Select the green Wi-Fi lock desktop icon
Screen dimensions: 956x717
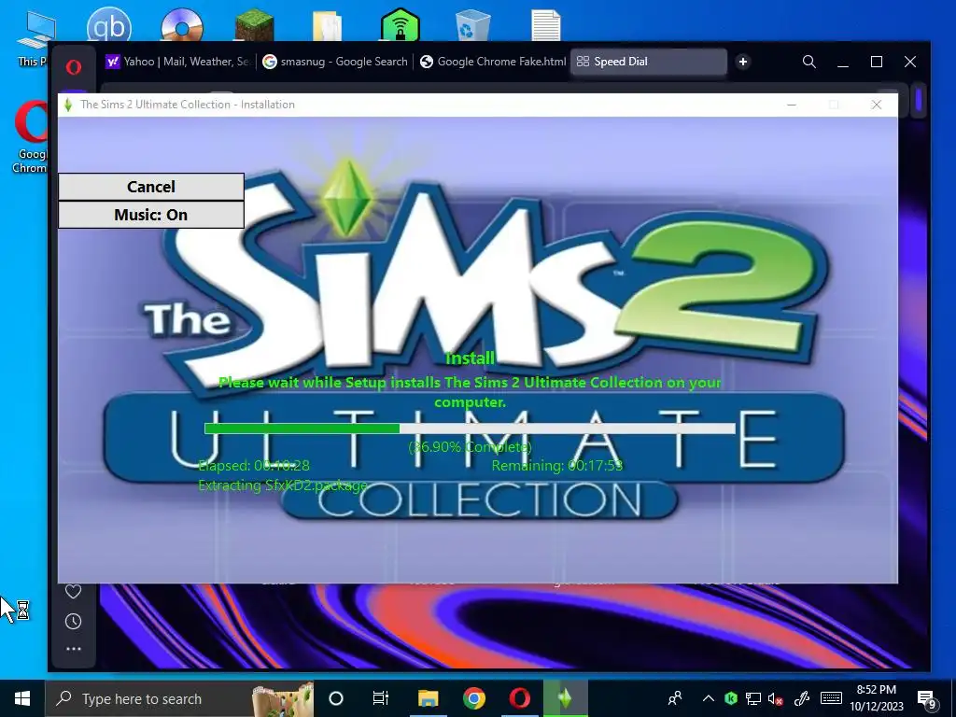coord(400,24)
